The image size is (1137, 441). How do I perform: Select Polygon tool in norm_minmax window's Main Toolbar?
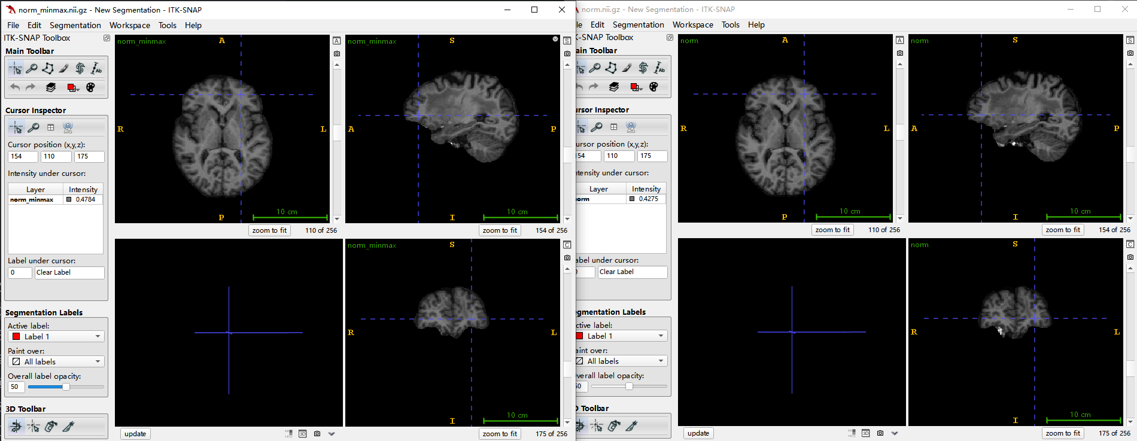48,69
